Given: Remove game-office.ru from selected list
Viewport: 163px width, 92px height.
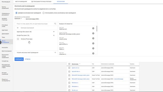Looking at the screenshot, I should [x=93, y=43].
